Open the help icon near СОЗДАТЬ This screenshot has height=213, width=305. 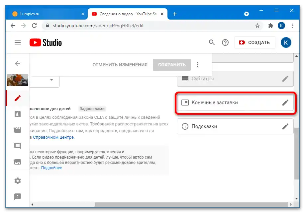tap(225, 42)
